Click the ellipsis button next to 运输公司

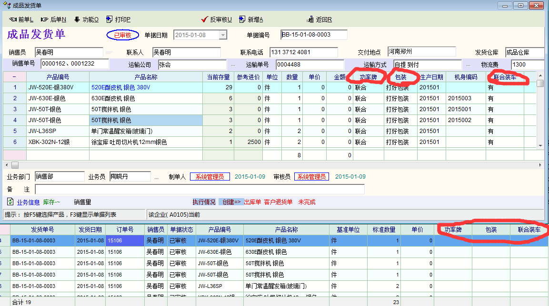click(x=233, y=65)
